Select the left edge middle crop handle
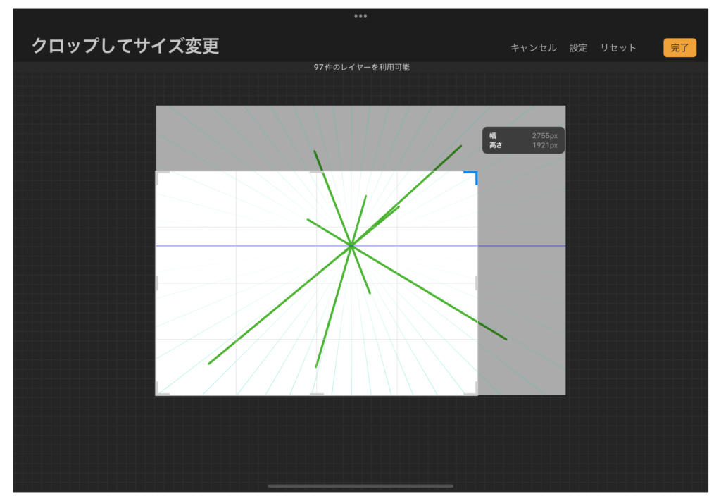 tap(157, 283)
